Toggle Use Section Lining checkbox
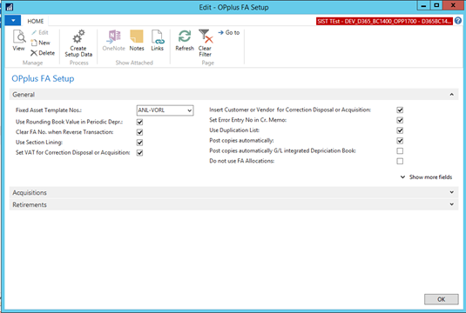This screenshot has height=313, width=466. [x=139, y=143]
